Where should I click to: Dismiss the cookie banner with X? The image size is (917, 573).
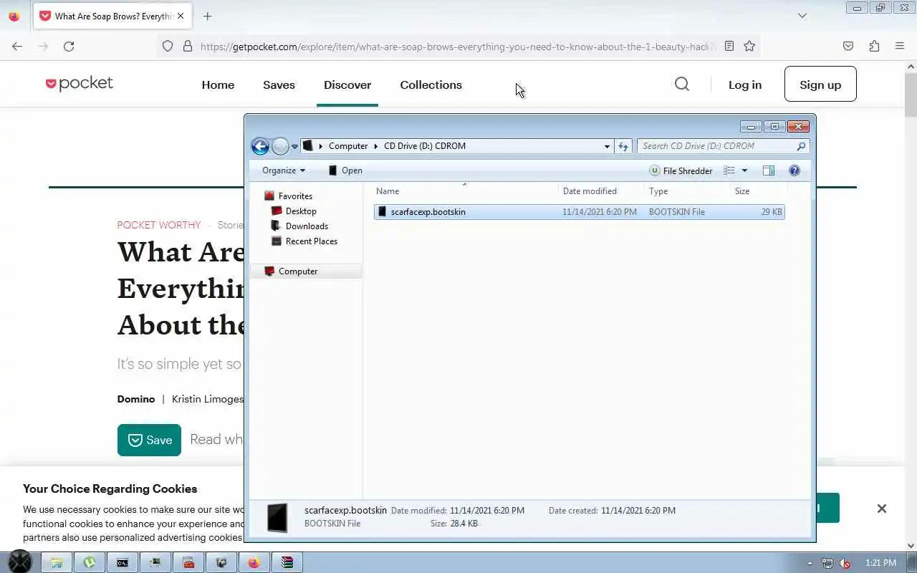[x=882, y=509]
